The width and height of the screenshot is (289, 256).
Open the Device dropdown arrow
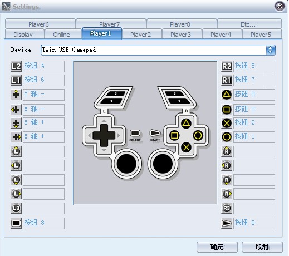point(270,50)
